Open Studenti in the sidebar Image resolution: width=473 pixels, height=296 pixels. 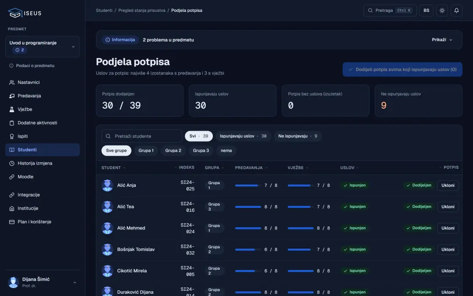[42, 150]
